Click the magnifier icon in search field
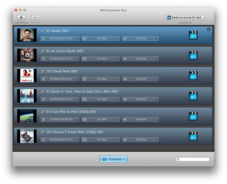 coord(178,159)
